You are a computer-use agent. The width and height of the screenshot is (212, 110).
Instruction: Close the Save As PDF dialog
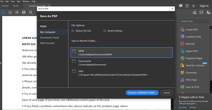coord(172,8)
